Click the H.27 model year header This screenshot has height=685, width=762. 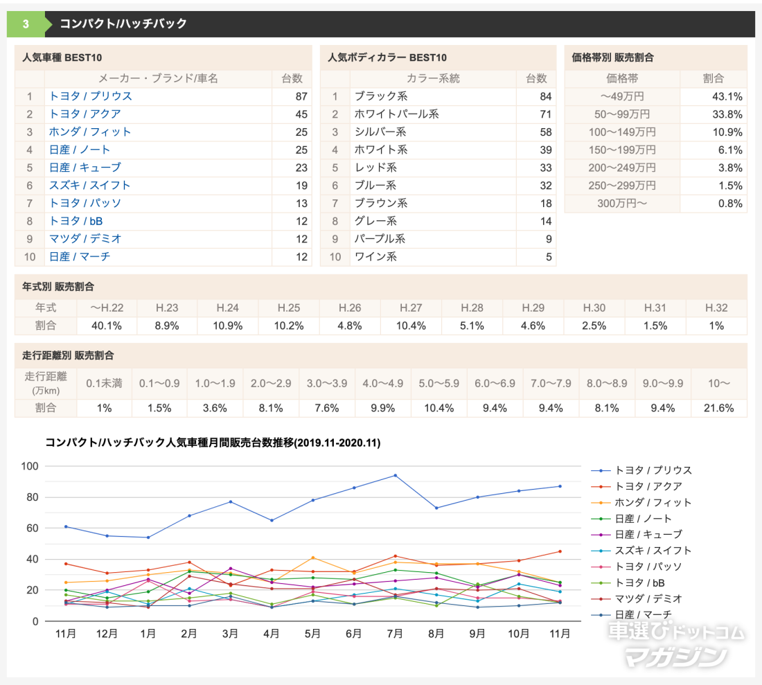coord(411,308)
